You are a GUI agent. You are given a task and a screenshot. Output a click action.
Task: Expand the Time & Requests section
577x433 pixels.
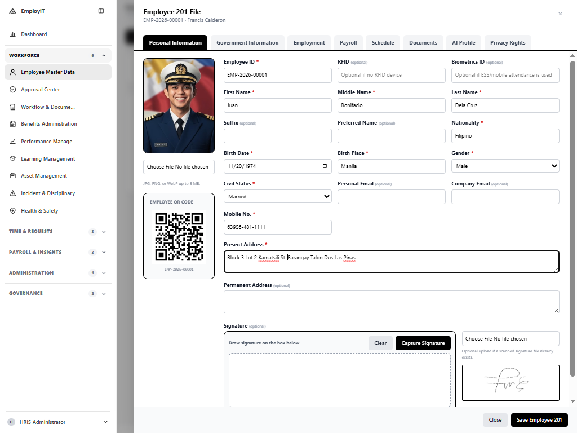pos(104,232)
